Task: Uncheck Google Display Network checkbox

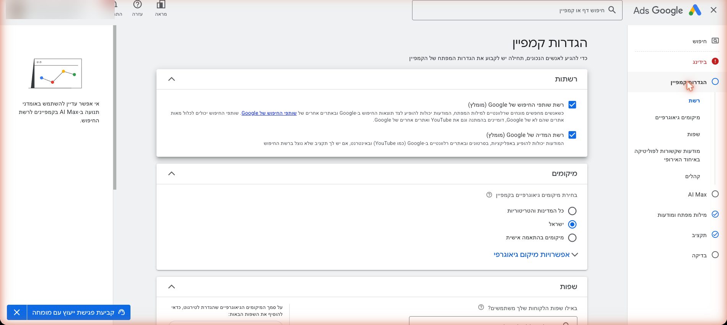Action: click(572, 135)
